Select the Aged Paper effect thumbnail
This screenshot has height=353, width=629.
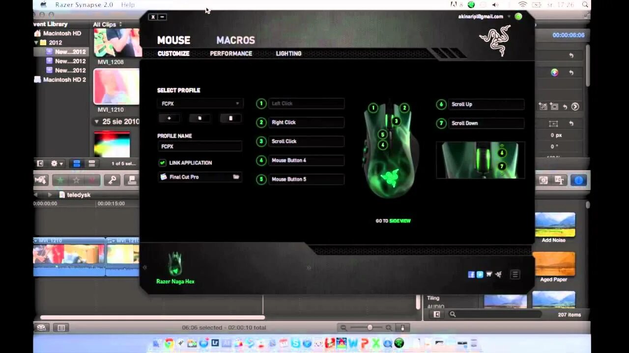point(555,264)
